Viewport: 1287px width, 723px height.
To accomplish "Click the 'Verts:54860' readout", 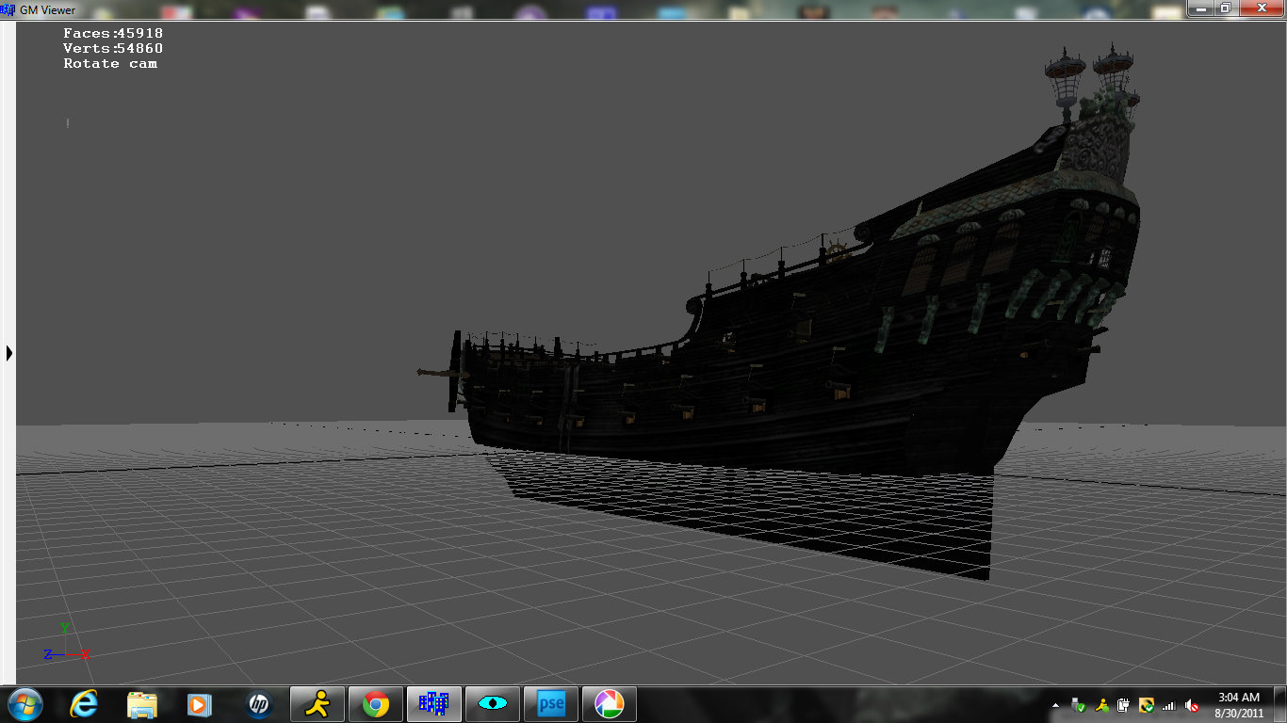I will (x=113, y=48).
